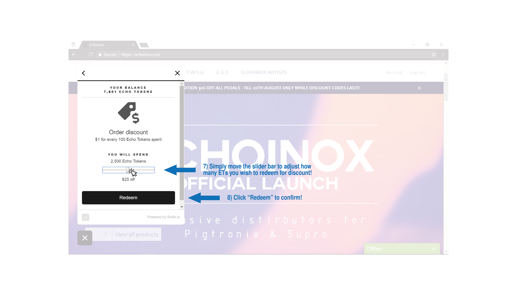Click the dismiss X on promotion banner
Screen dimensions: 517x295
point(419,88)
